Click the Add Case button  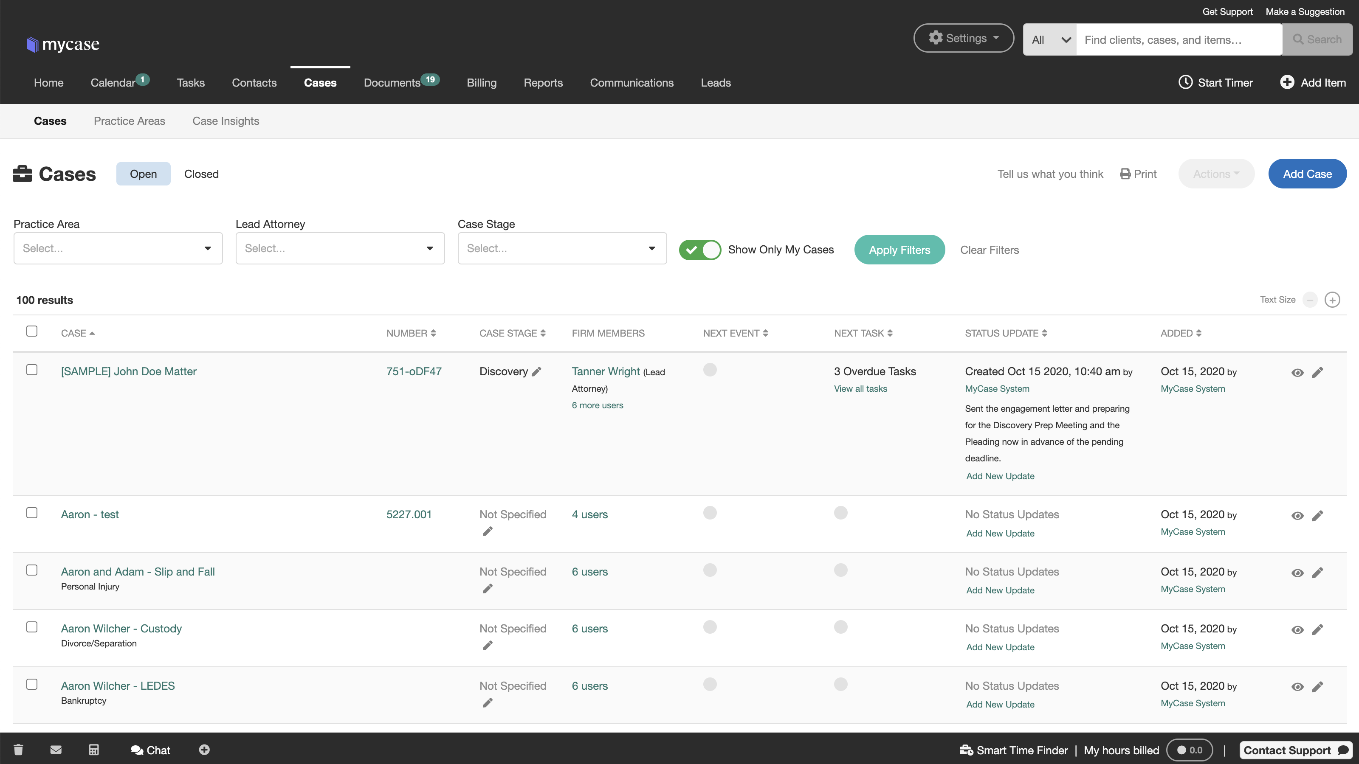click(1307, 174)
